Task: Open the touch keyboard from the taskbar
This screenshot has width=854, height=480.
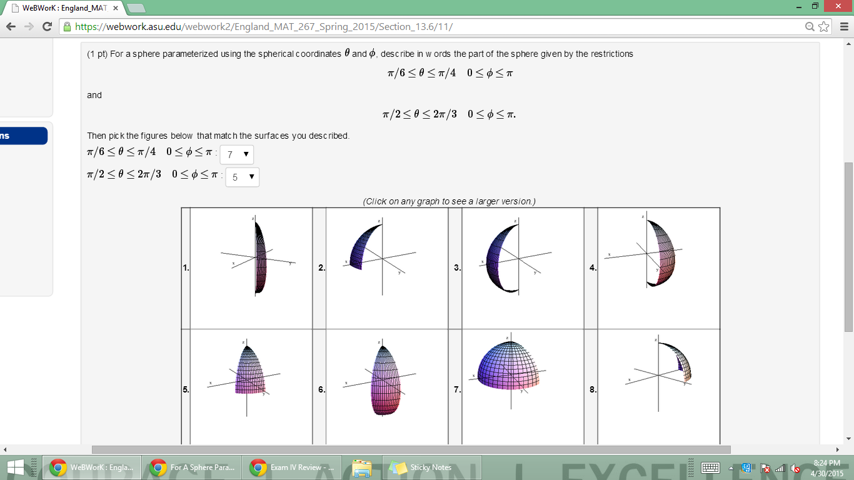Action: click(x=710, y=467)
